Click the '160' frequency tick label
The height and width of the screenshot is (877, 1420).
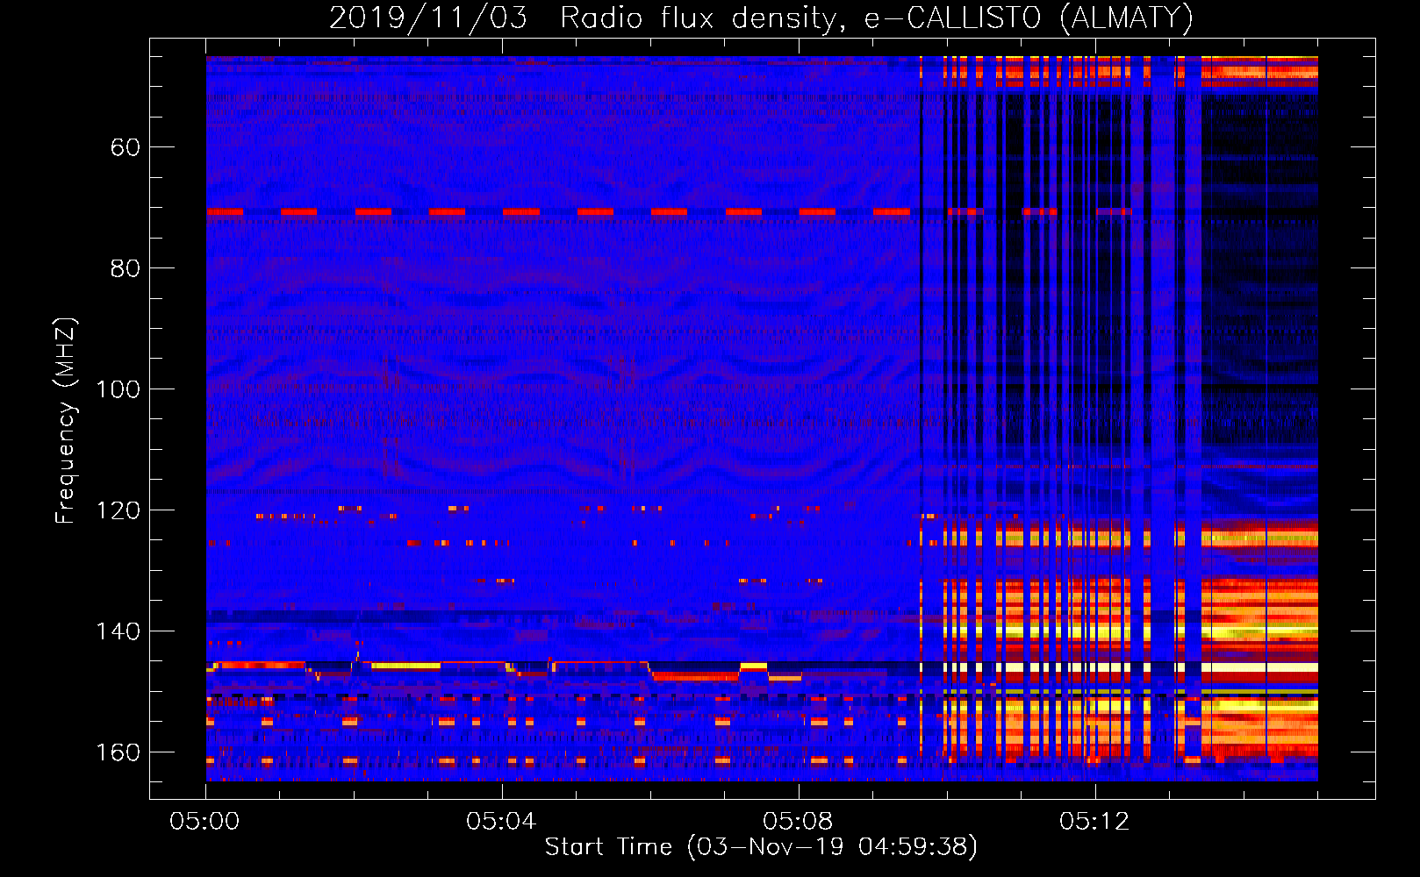tap(118, 752)
